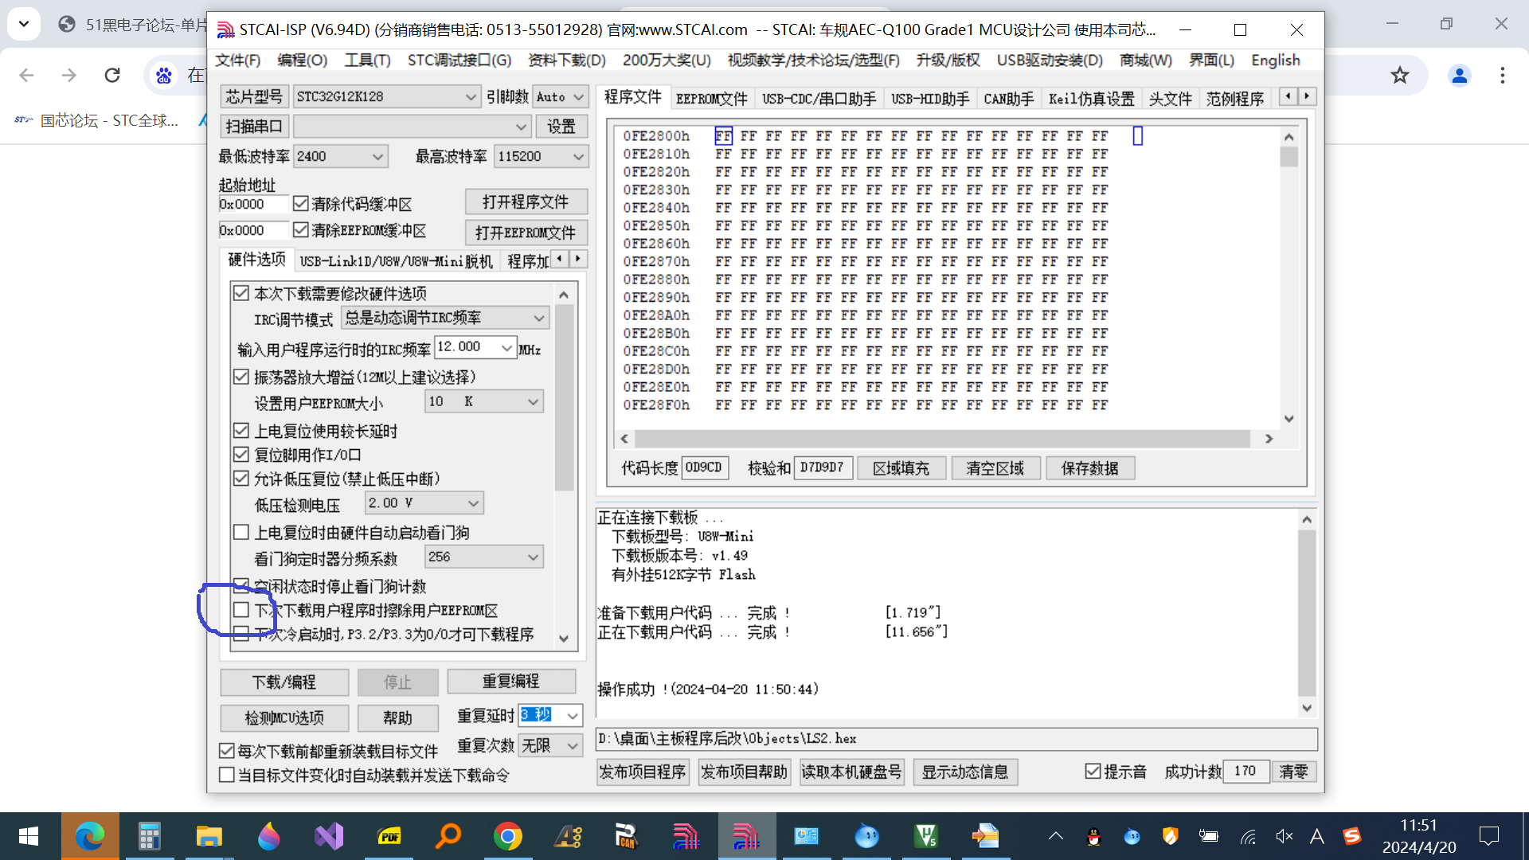1529x860 pixels.
Task: Open 低压检测电压 2.00 V dropdown
Action: coord(424,503)
